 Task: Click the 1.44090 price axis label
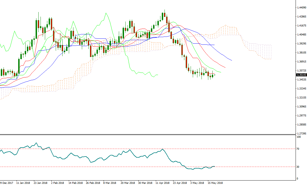point(301,8)
